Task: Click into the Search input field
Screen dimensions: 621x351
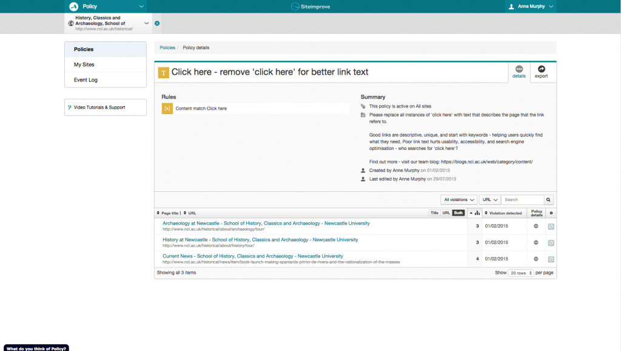Action: coord(522,200)
